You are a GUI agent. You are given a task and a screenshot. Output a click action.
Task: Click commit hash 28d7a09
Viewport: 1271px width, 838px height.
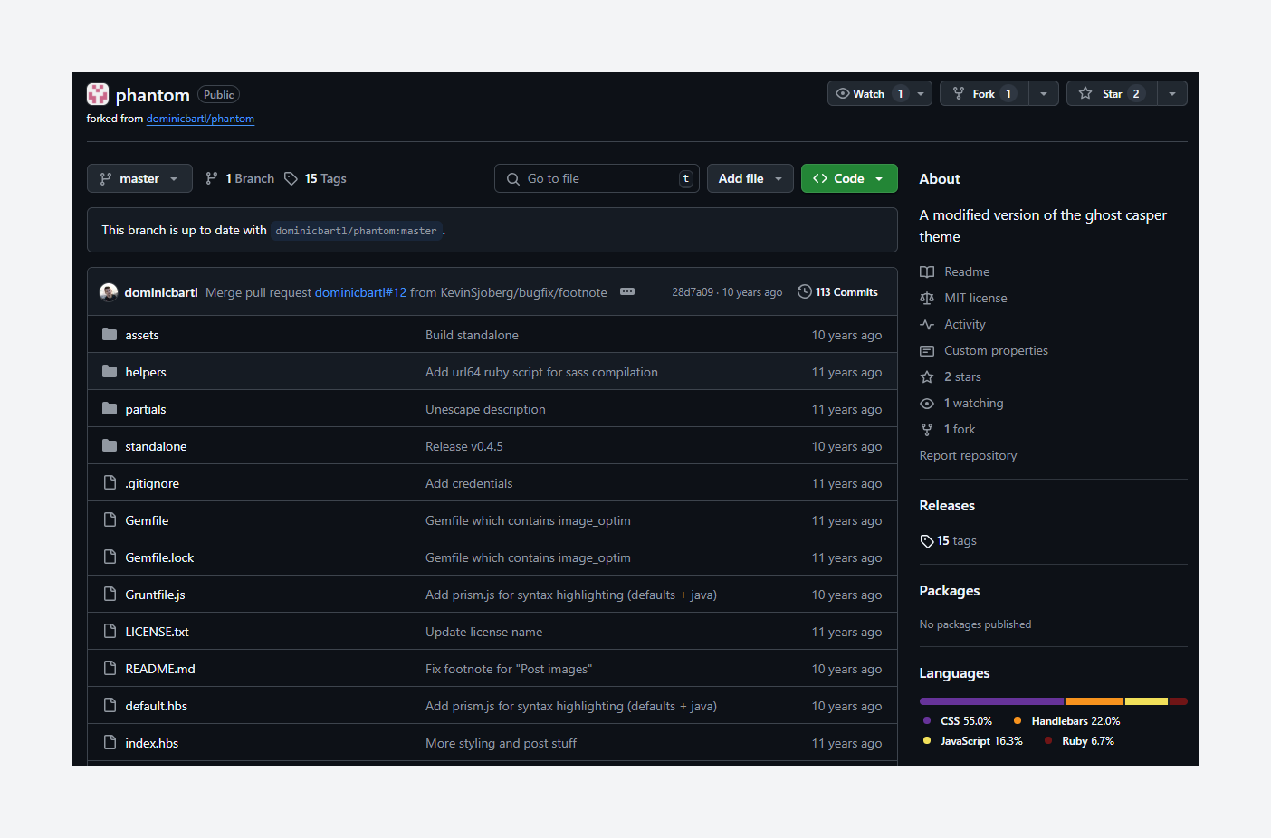click(692, 292)
